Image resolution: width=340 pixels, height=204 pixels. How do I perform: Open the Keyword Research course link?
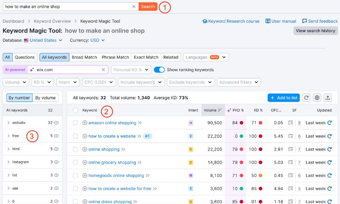pos(231,21)
